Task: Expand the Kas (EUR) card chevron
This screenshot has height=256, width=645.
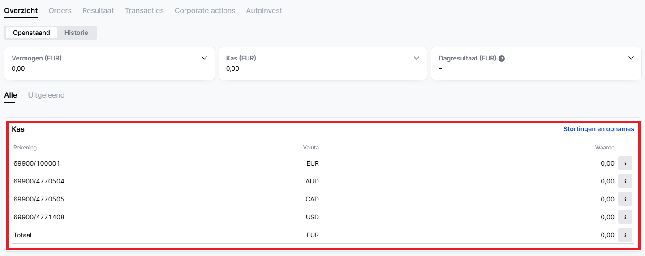Action: coord(417,58)
